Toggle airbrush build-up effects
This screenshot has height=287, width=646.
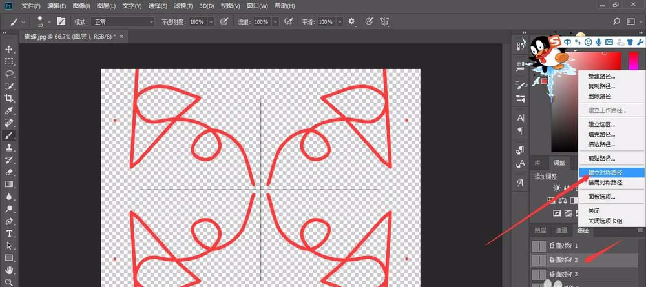tap(289, 21)
